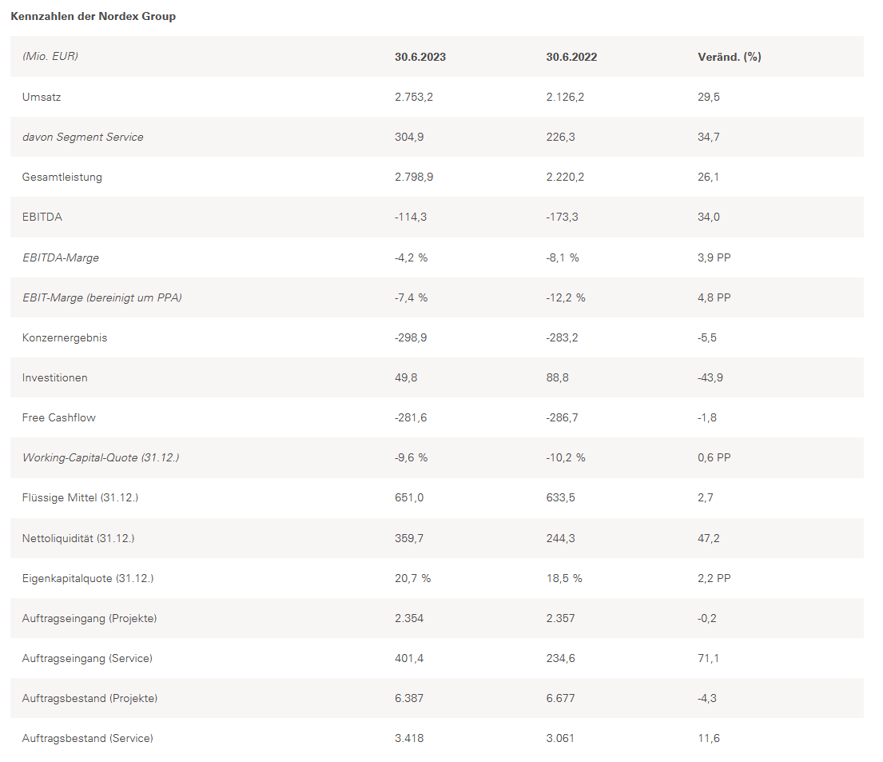Click Umsatz value 2.753,2
The image size is (883, 762).
414,97
